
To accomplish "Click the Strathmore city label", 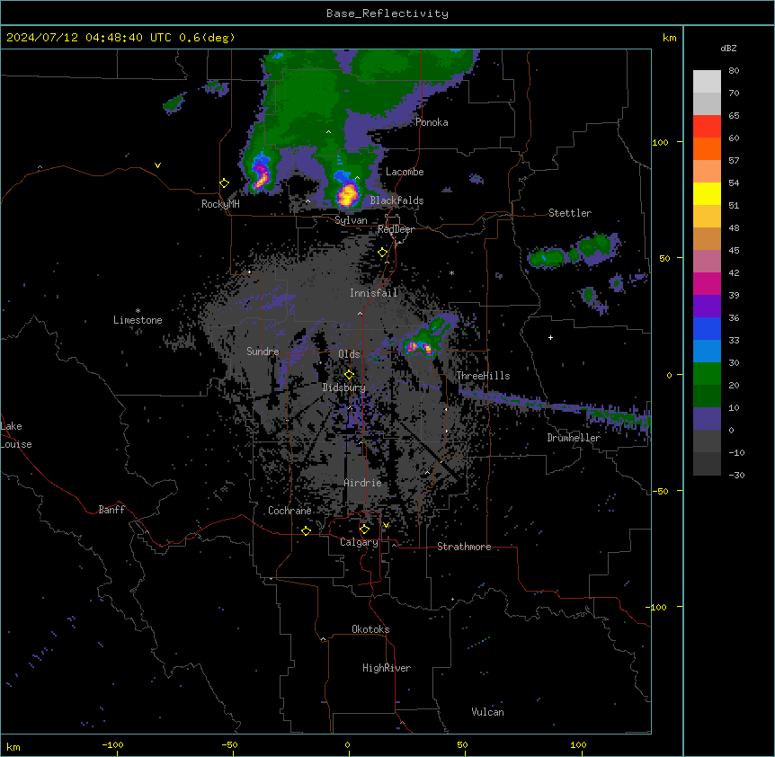I will coord(464,547).
